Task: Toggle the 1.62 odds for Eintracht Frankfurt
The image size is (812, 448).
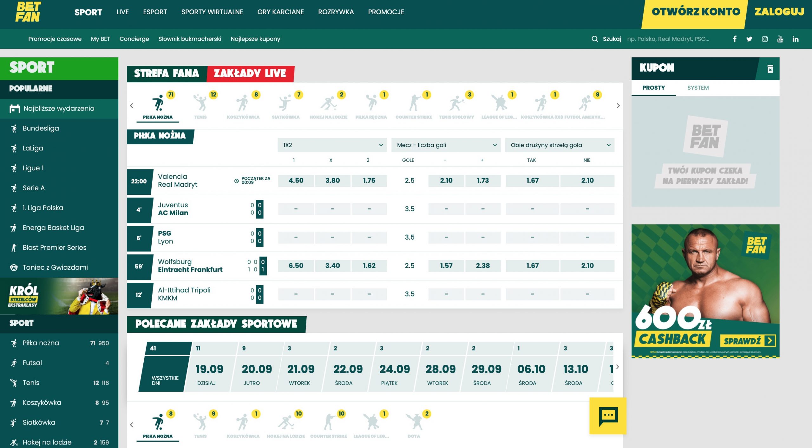Action: (x=369, y=266)
